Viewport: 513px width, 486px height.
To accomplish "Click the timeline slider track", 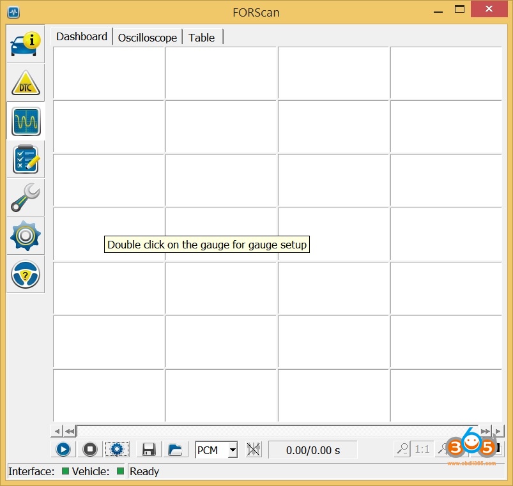I will pos(277,431).
